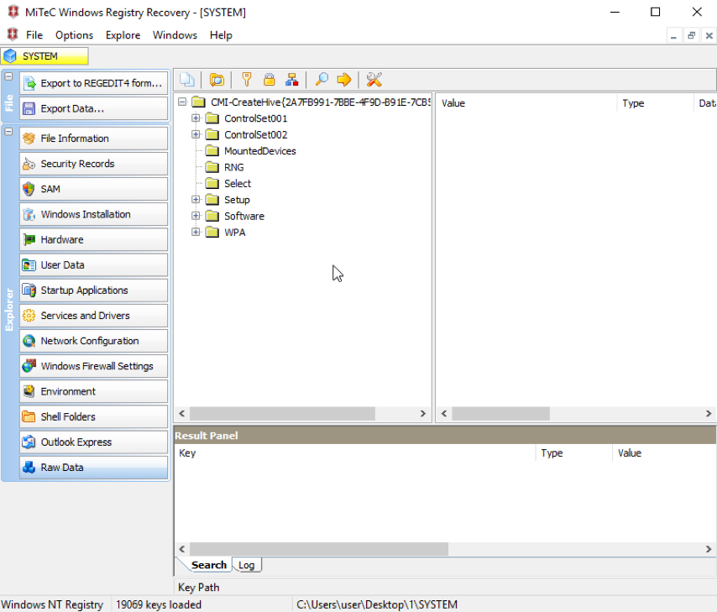Collapse the File sidebar group
The image size is (717, 612).
pyautogui.click(x=8, y=76)
